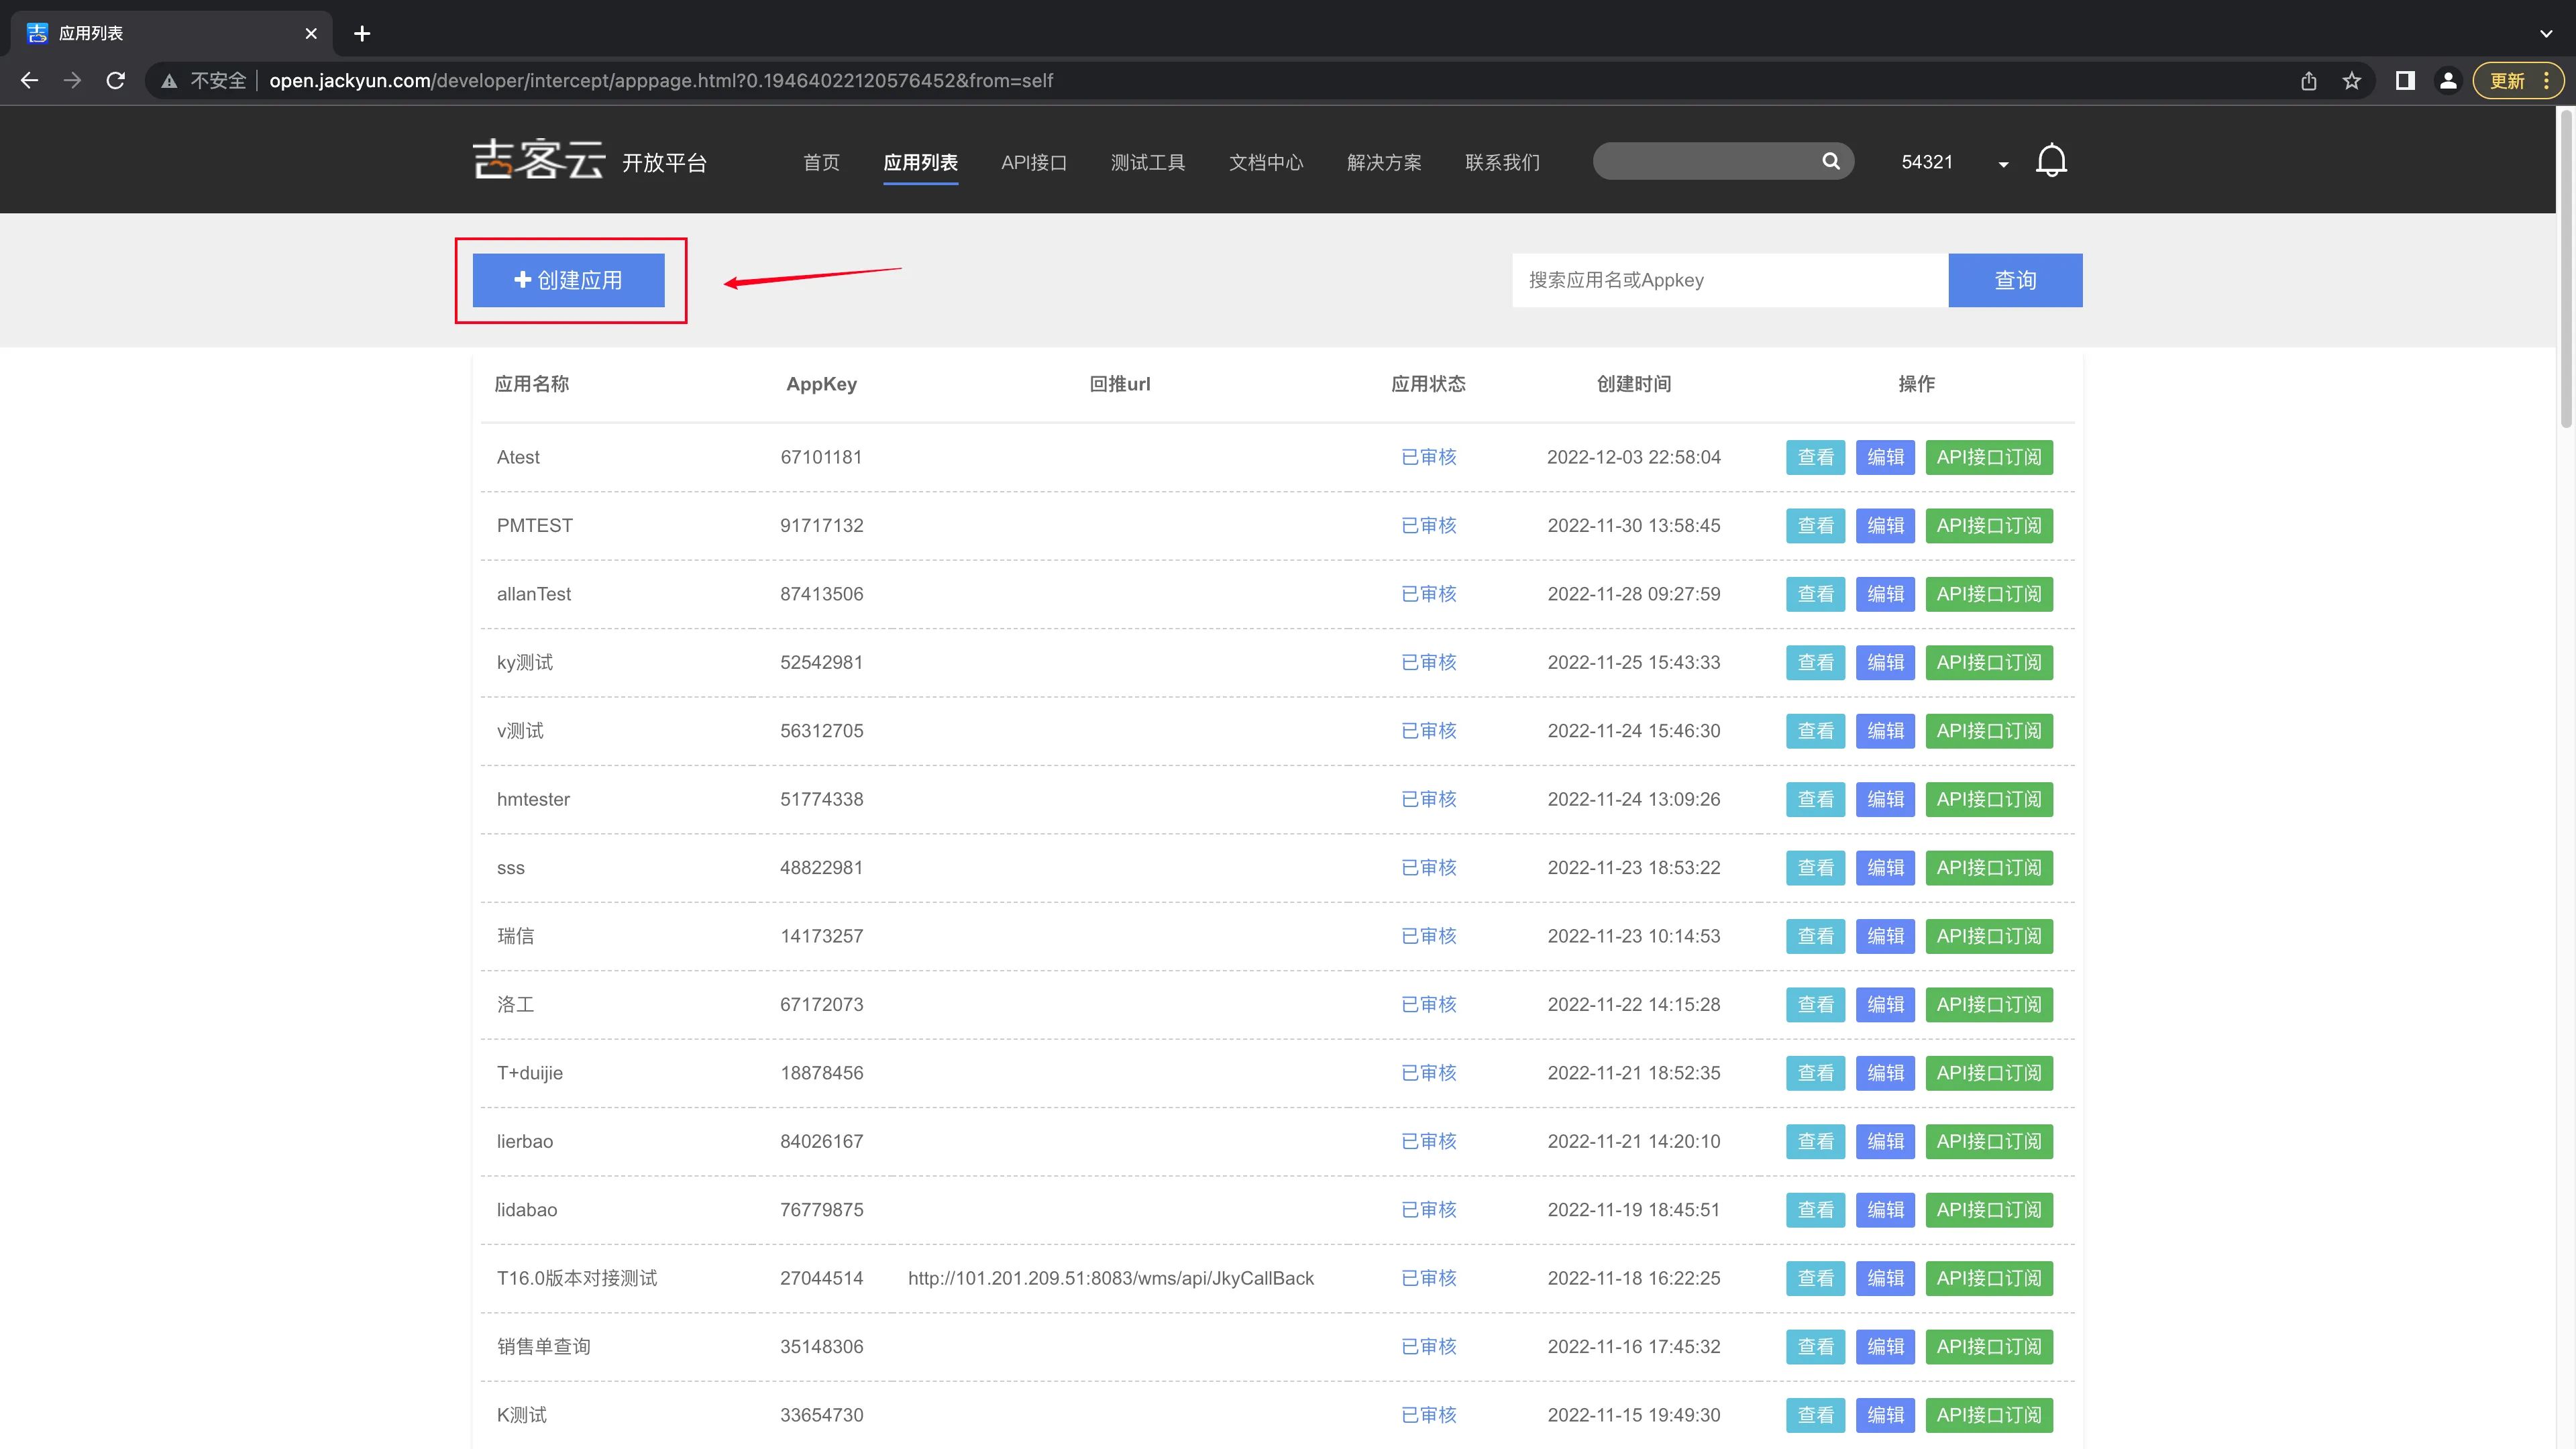Click the 已审核 status for Atest

tap(1428, 457)
